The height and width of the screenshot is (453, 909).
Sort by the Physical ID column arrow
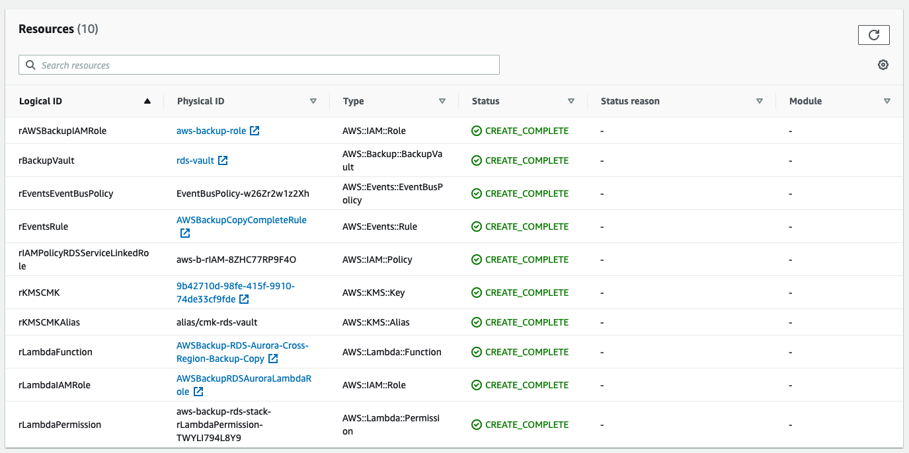click(x=313, y=102)
